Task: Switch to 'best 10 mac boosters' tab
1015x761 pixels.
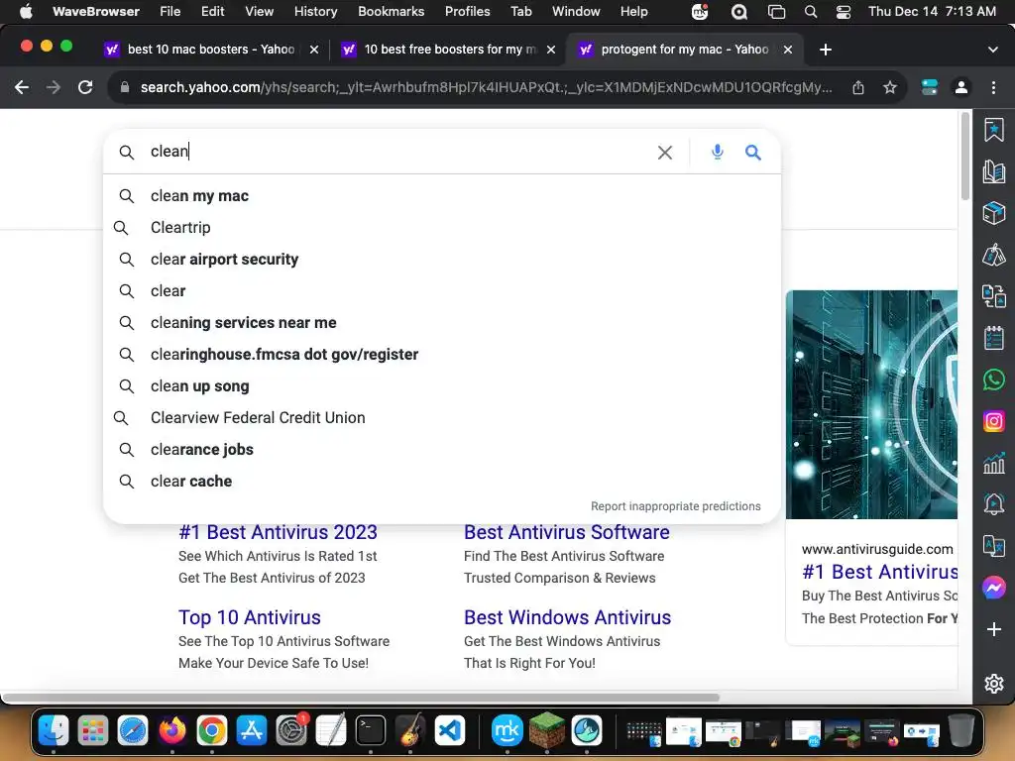Action: tap(211, 50)
